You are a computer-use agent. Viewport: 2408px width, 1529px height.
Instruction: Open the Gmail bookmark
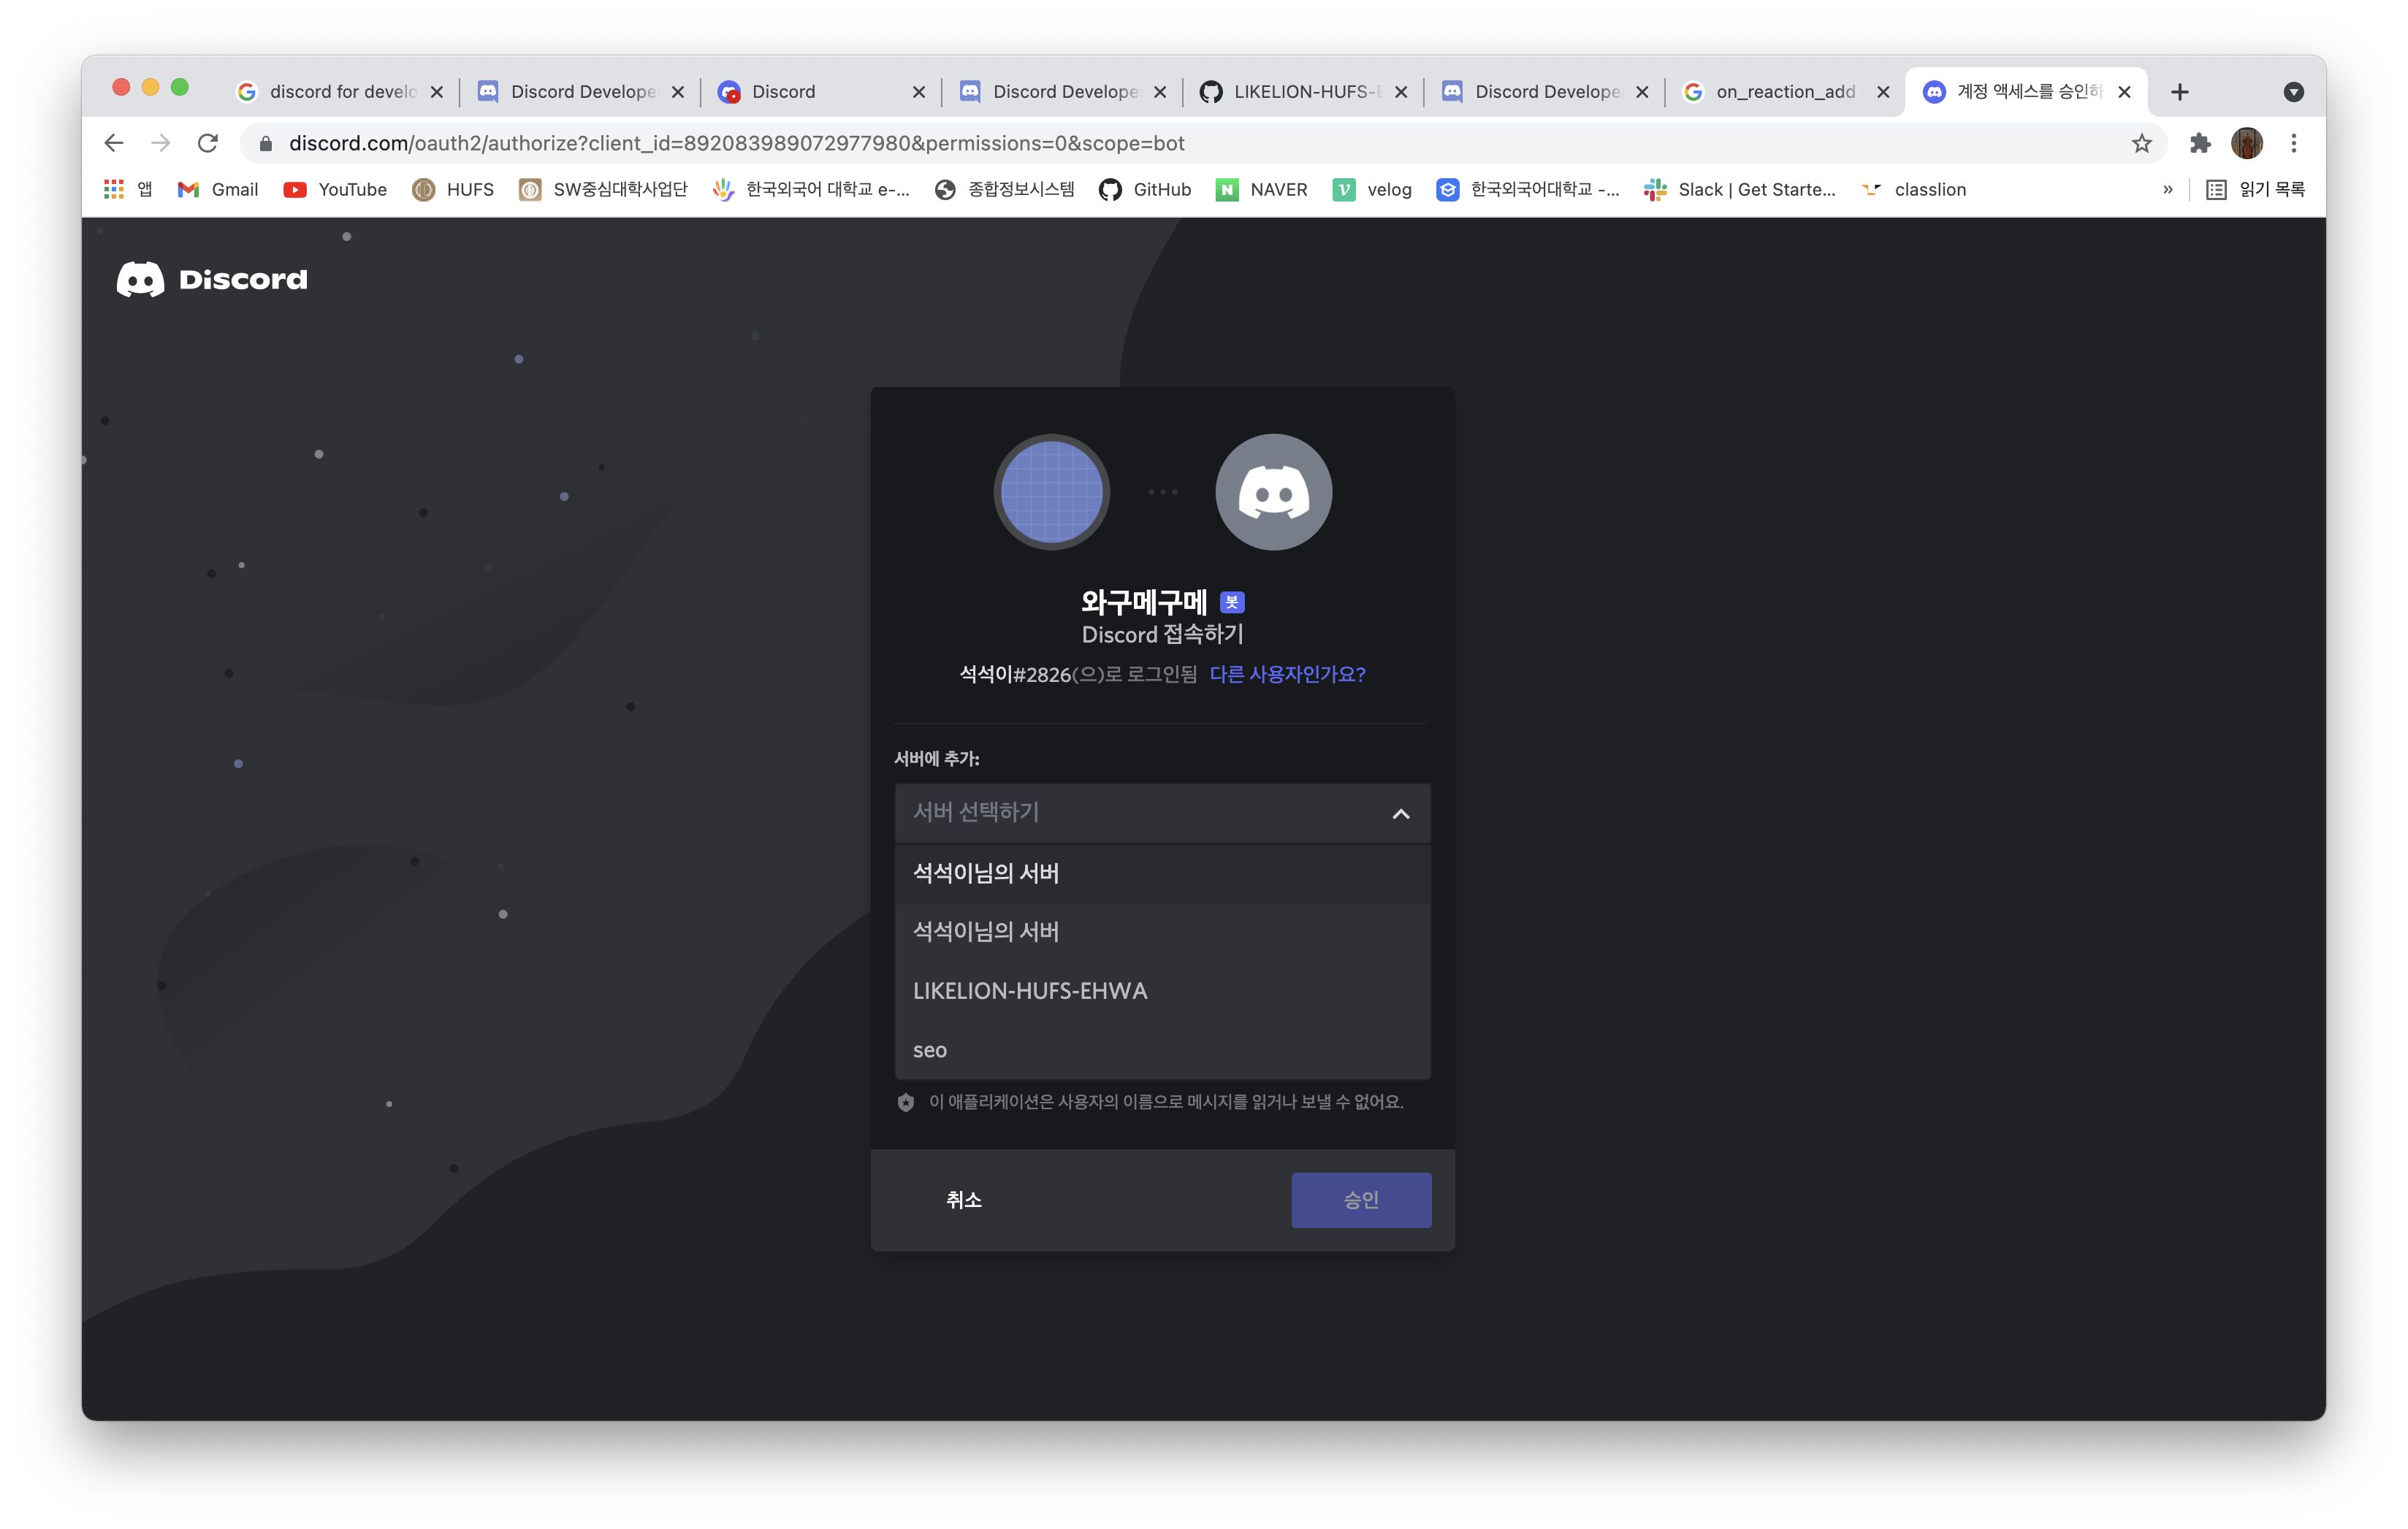click(218, 189)
